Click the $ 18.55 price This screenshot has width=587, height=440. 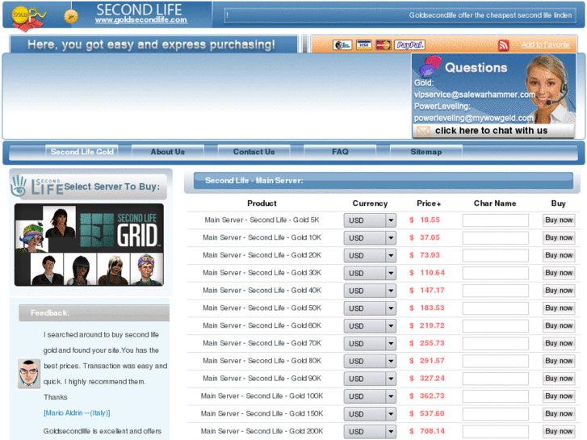point(425,220)
